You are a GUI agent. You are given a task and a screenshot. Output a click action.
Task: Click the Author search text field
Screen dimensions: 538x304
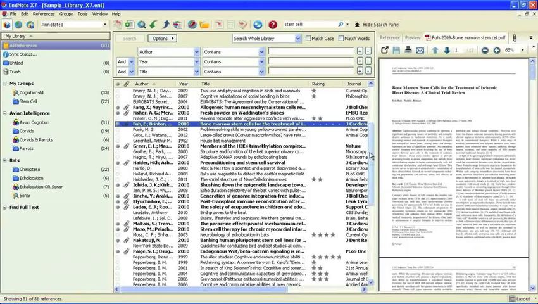[311, 52]
